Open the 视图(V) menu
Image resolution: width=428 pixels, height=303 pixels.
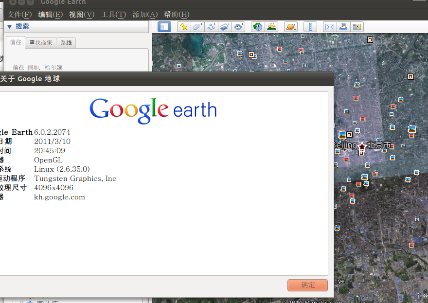(x=82, y=15)
